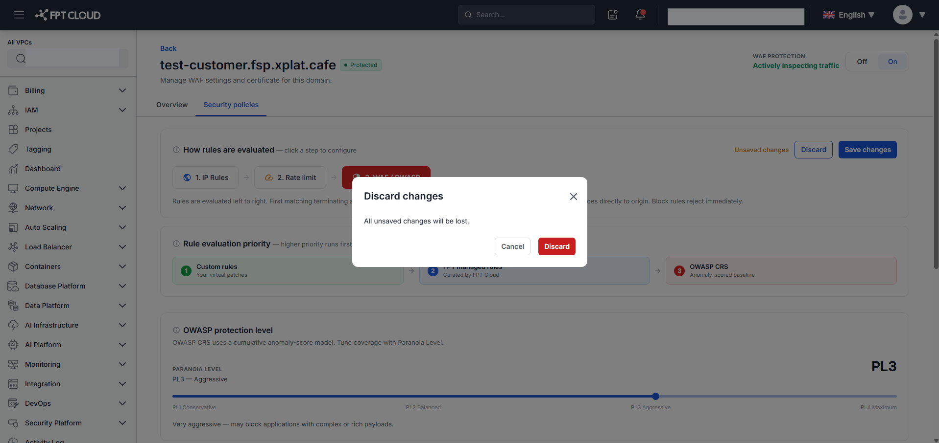This screenshot has width=939, height=443.
Task: Click the user avatar icon
Action: [902, 15]
